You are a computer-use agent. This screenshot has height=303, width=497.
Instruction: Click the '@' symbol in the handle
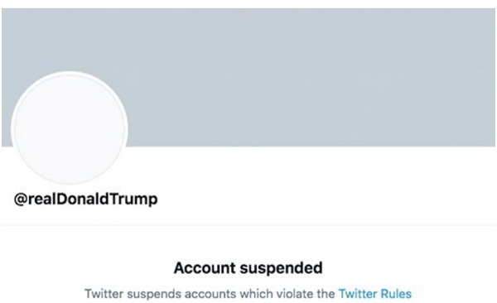(x=21, y=200)
